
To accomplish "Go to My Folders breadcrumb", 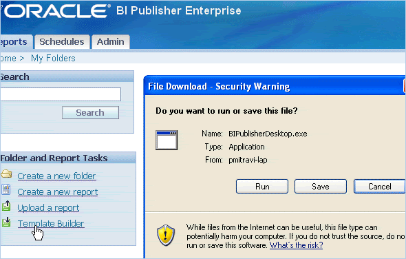I will click(x=53, y=59).
